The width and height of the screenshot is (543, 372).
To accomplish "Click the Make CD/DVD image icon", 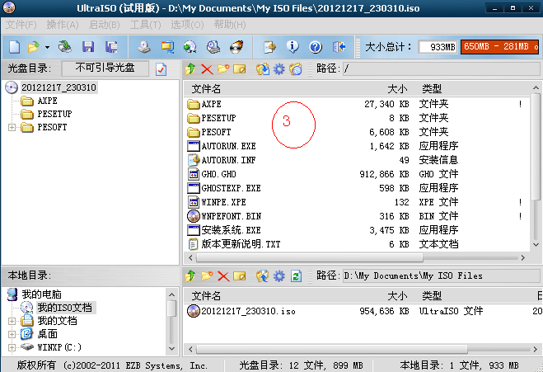I will click(x=143, y=47).
